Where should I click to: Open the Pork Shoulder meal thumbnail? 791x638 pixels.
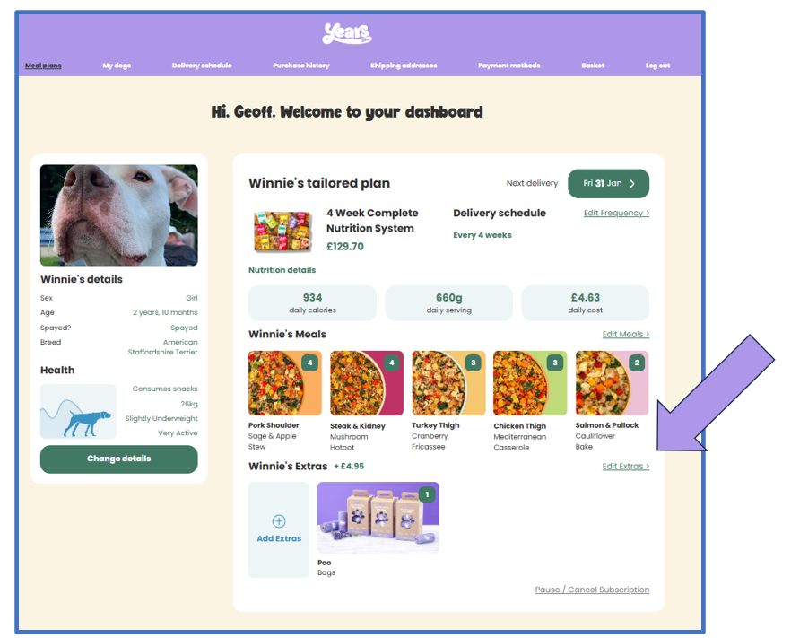(x=284, y=383)
